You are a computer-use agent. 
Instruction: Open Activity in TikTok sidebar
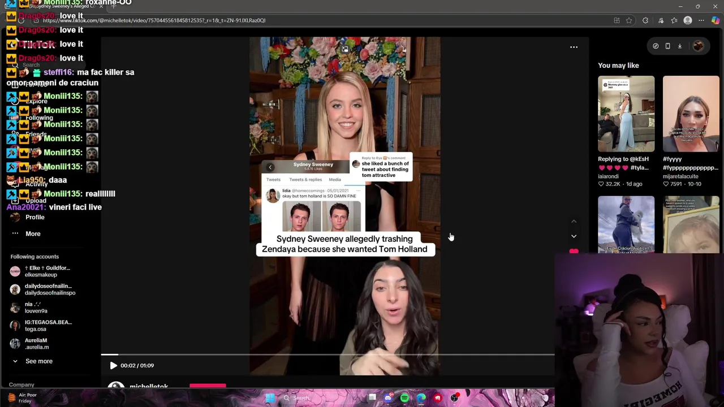36,184
